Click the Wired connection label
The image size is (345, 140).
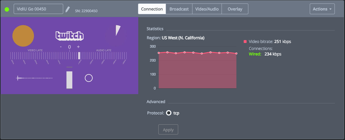pyautogui.click(x=255, y=54)
